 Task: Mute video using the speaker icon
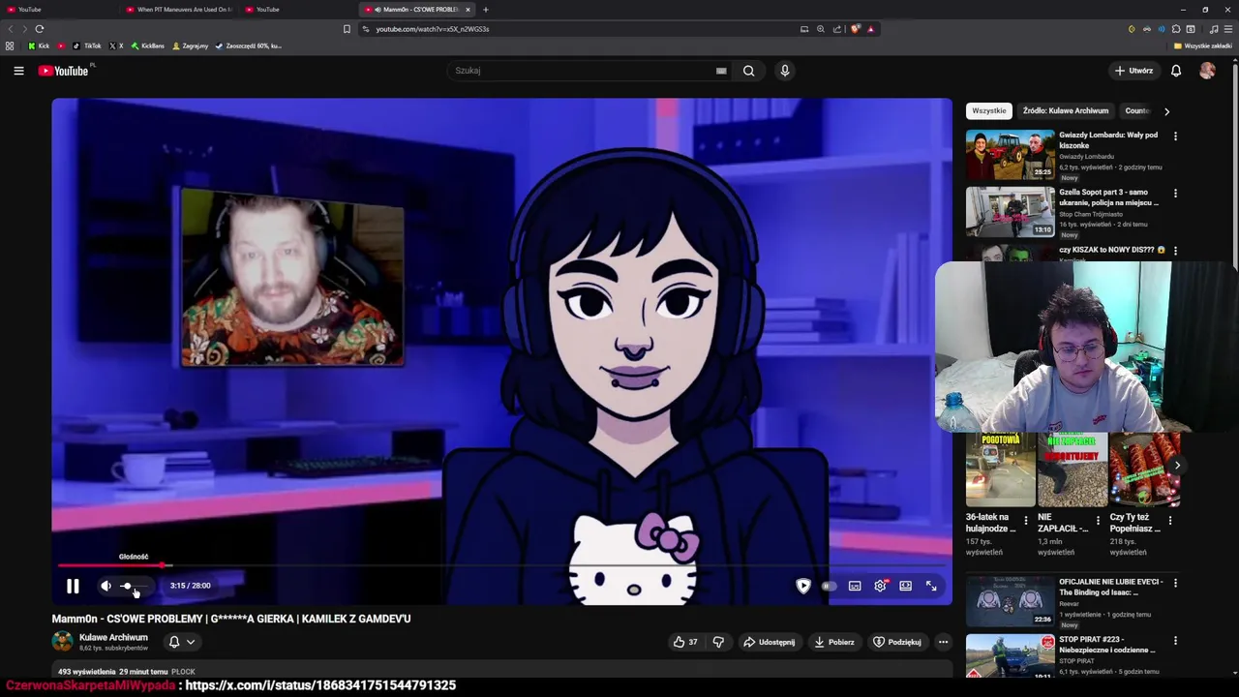106,586
